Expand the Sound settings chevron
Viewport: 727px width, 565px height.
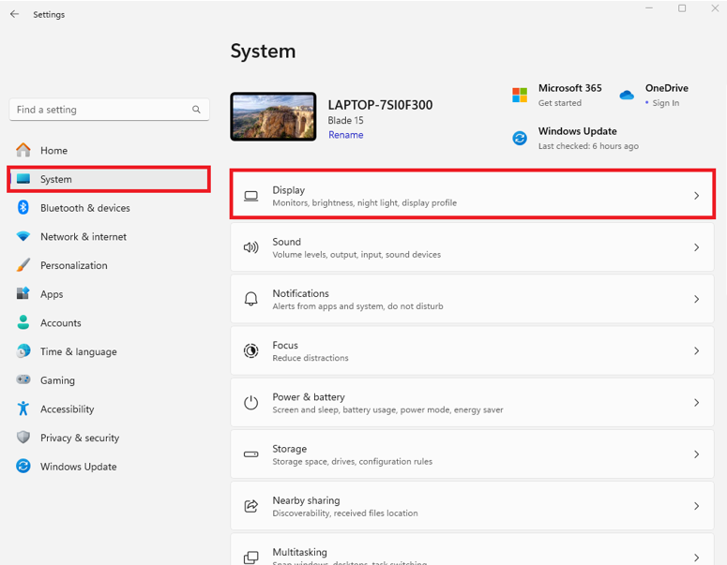point(696,247)
